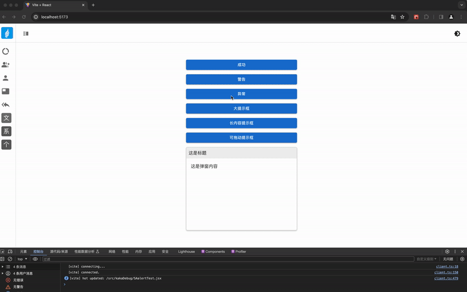Open DevTools settings gear
Viewport: 467px width, 292px height.
[x=447, y=252]
